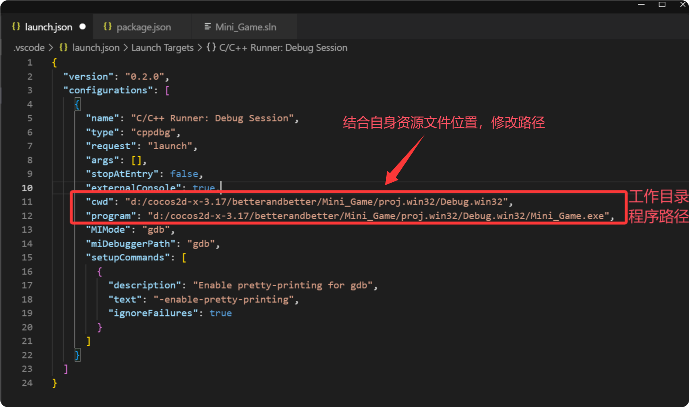The height and width of the screenshot is (407, 689).
Task: Click the "MIMode" key on line 13
Action: pos(108,230)
